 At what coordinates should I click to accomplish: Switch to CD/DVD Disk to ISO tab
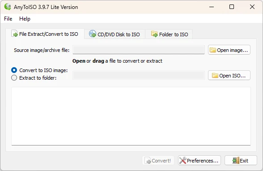pos(115,34)
